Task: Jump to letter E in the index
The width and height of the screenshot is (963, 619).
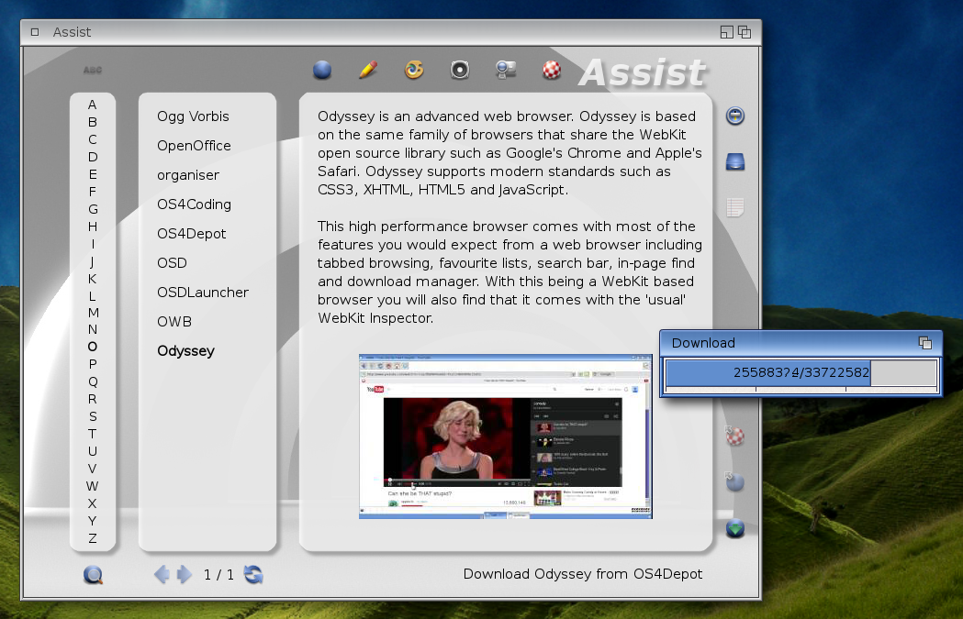Action: [x=92, y=174]
